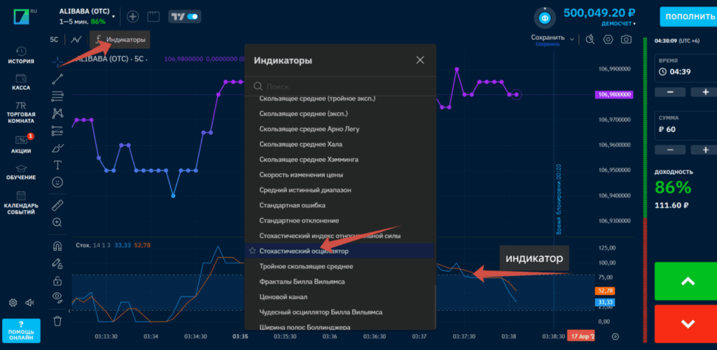Activate the magnet snapping tool
The image size is (717, 350).
pos(57,246)
